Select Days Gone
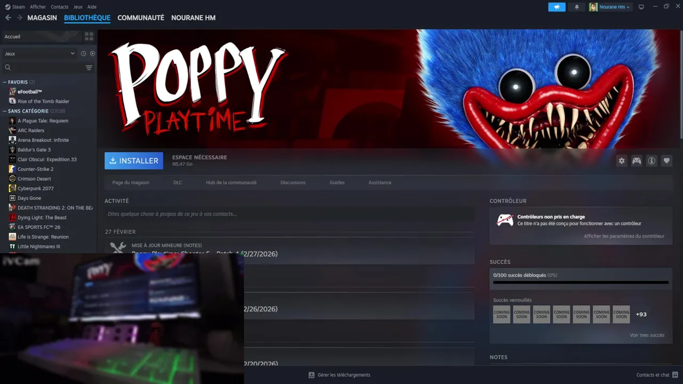Viewport: 683px width, 384px height. click(x=29, y=198)
